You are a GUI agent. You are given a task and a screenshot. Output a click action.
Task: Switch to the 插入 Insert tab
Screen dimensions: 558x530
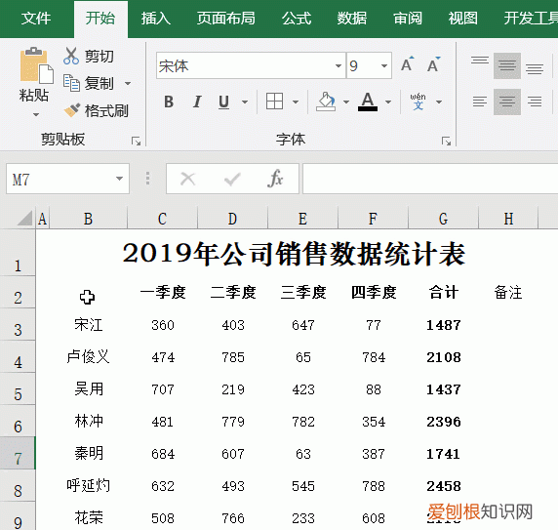tap(155, 19)
